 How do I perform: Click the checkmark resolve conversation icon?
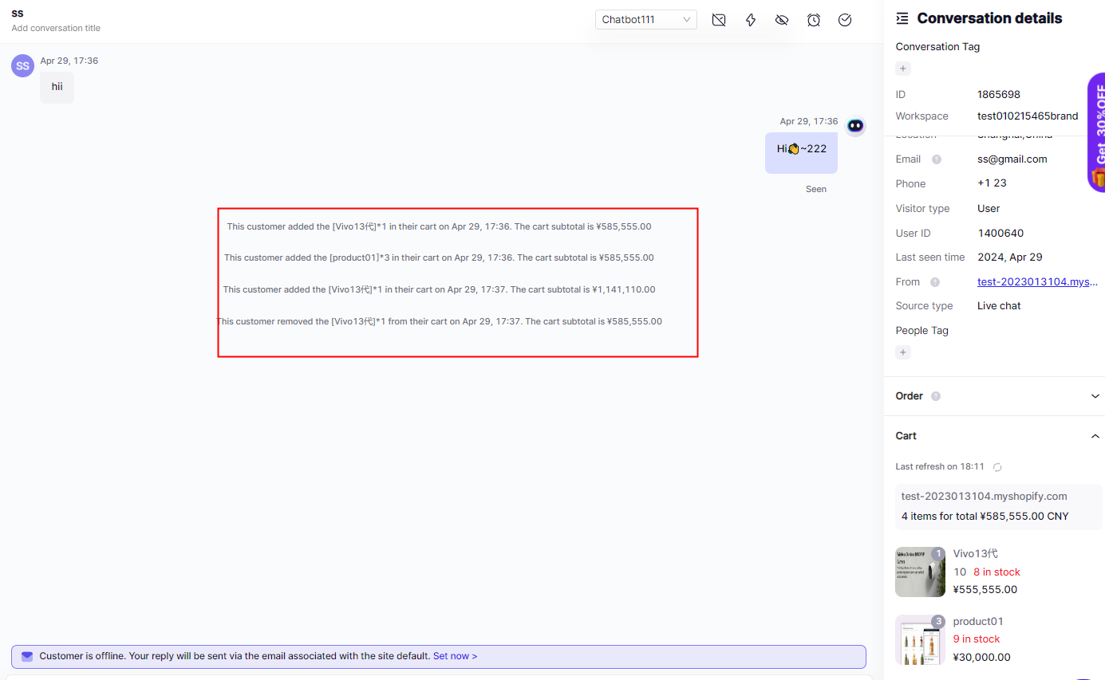click(845, 20)
